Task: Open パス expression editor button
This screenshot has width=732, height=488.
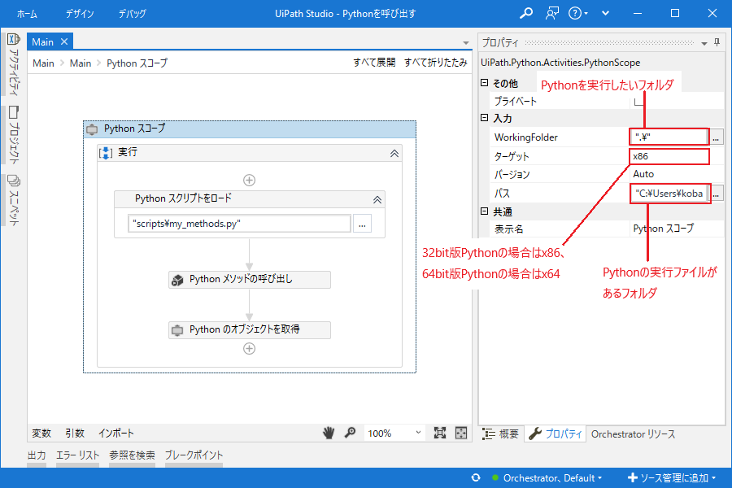Action: 716,194
